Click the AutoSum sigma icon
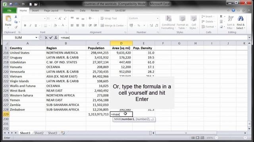The image size is (254, 142). pos(221,17)
